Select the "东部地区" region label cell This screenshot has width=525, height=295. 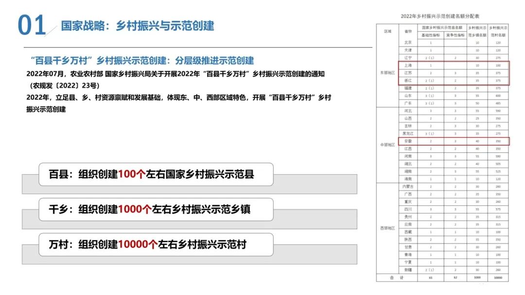pos(387,72)
